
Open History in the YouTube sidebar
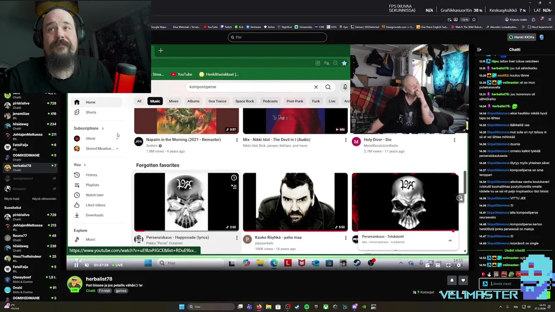click(x=96, y=175)
